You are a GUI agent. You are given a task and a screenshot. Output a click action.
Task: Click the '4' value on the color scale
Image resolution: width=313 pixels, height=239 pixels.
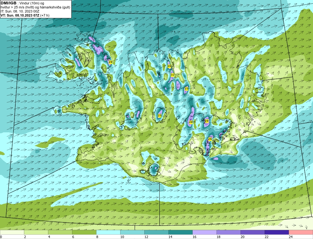49,237
